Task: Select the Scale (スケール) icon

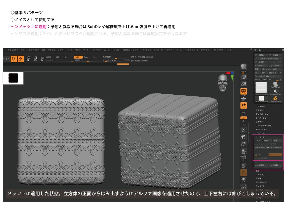Action: (34, 59)
